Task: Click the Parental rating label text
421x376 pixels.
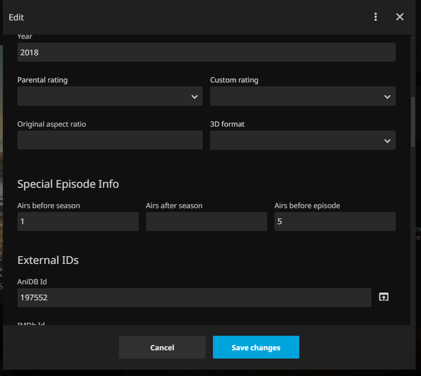Action: tap(43, 80)
